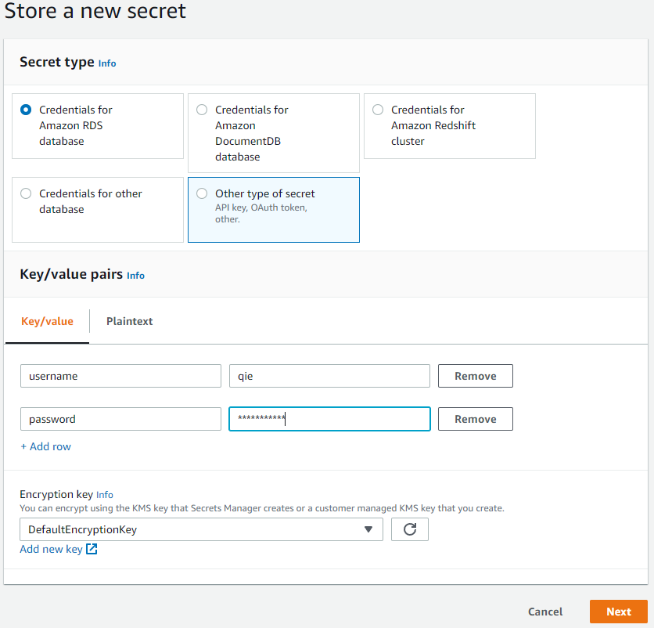Switch to the Key/value tab
The image size is (654, 628).
[47, 321]
